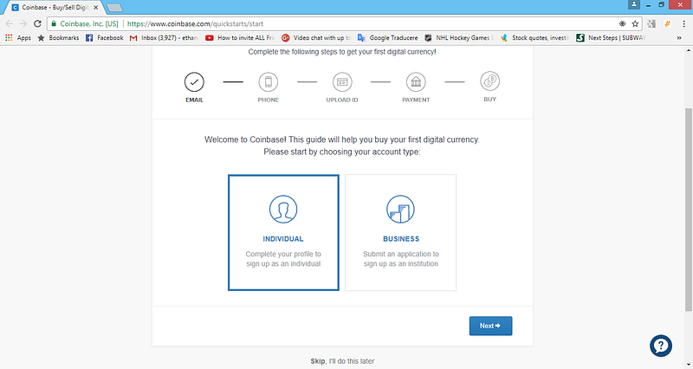Image resolution: width=693 pixels, height=369 pixels.
Task: Click the Phone step icon
Action: (x=269, y=81)
